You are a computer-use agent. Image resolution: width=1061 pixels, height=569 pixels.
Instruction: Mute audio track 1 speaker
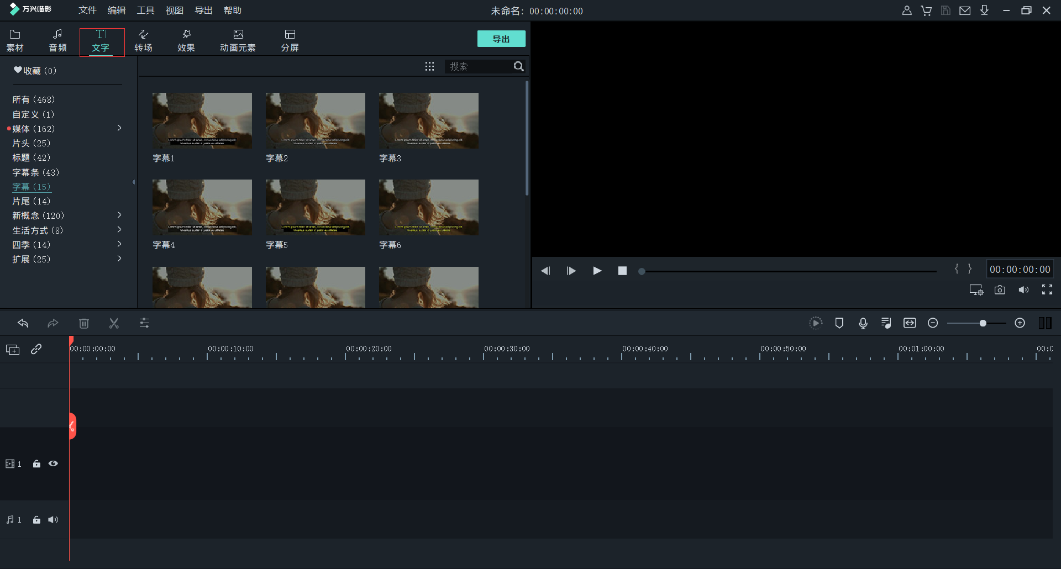click(x=53, y=520)
